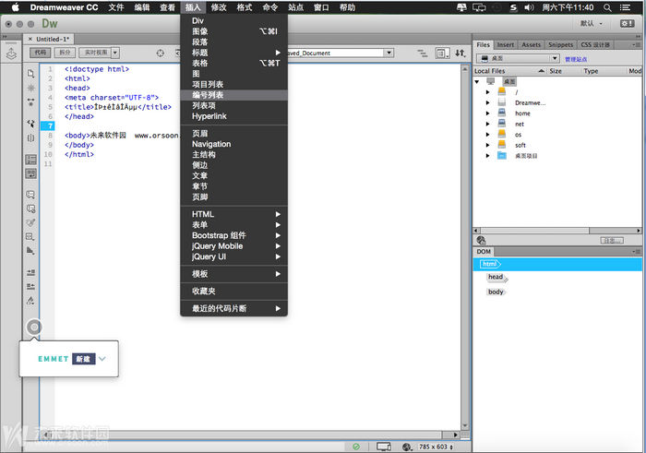Switch to the Assets panel tab
The height and width of the screenshot is (453, 646).
pyautogui.click(x=531, y=45)
